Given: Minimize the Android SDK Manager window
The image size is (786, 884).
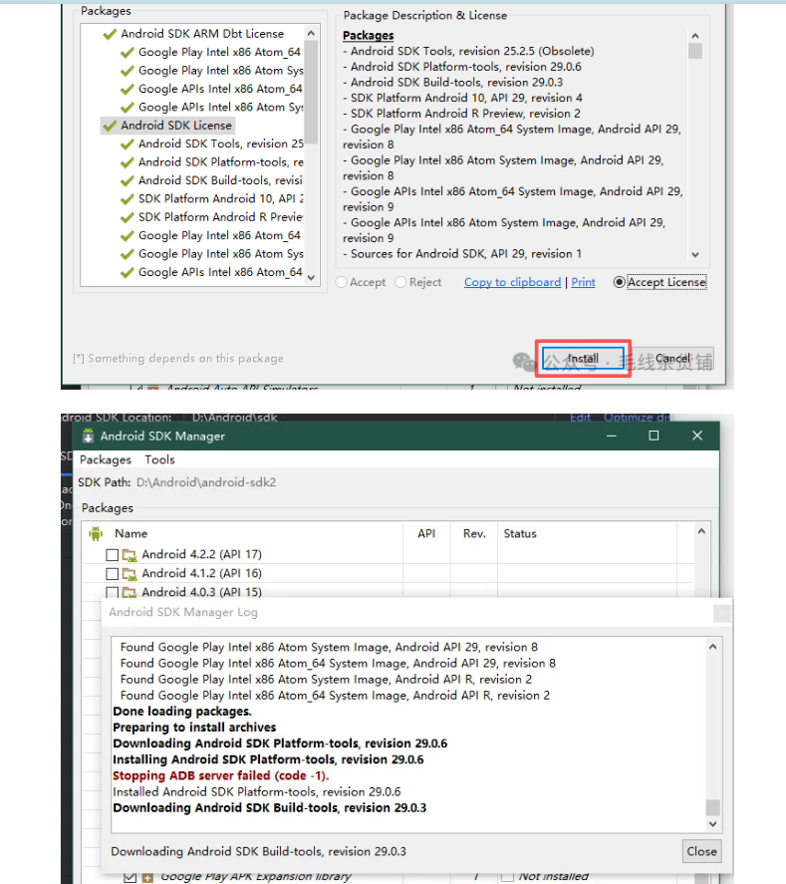Looking at the screenshot, I should click(x=612, y=436).
